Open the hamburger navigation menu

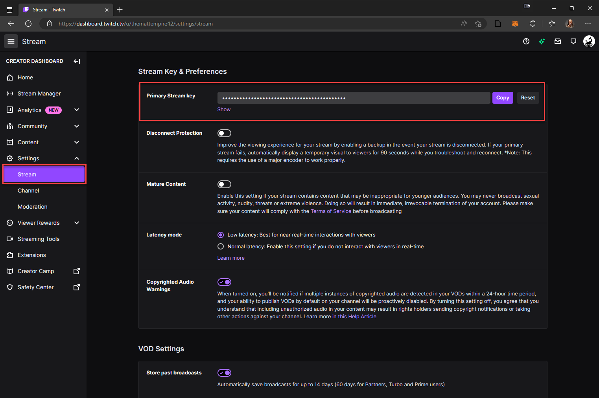click(11, 41)
